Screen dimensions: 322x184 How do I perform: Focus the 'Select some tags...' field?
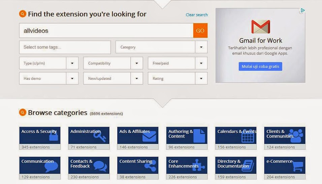[65, 47]
